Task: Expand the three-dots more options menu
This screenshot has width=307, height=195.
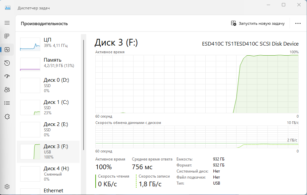Action: [298, 23]
